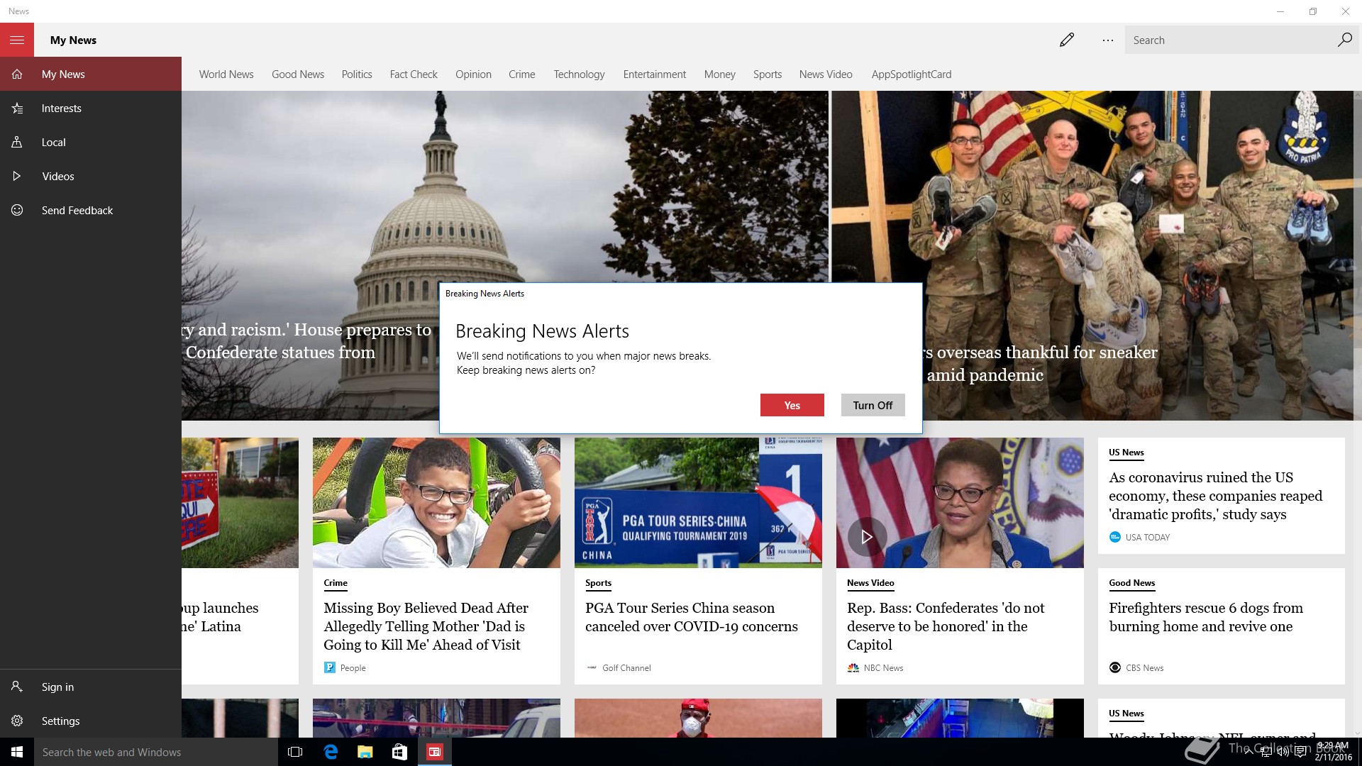Open the Local sidebar item
Screen dimensions: 1362x766
[91, 142]
